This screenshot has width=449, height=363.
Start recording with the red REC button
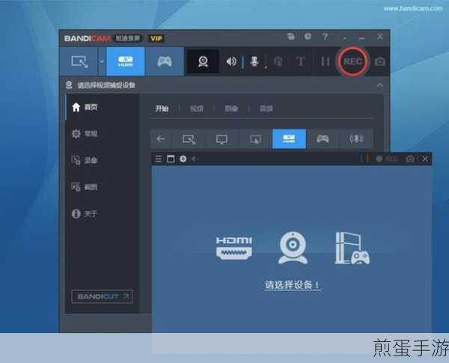[352, 61]
